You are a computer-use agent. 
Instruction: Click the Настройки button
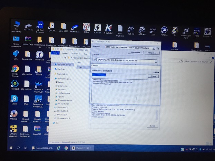click(152, 53)
